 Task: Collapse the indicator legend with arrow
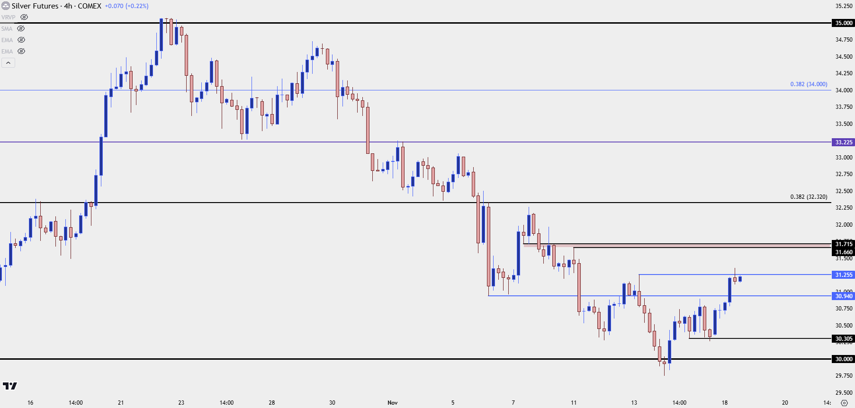tap(8, 62)
